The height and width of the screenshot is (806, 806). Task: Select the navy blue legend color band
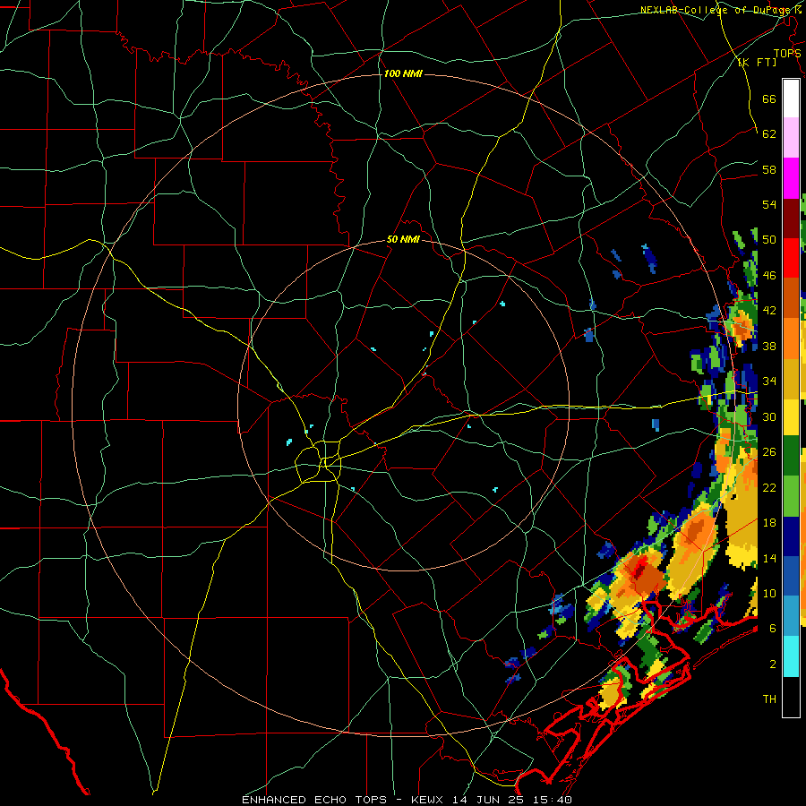[x=791, y=536]
